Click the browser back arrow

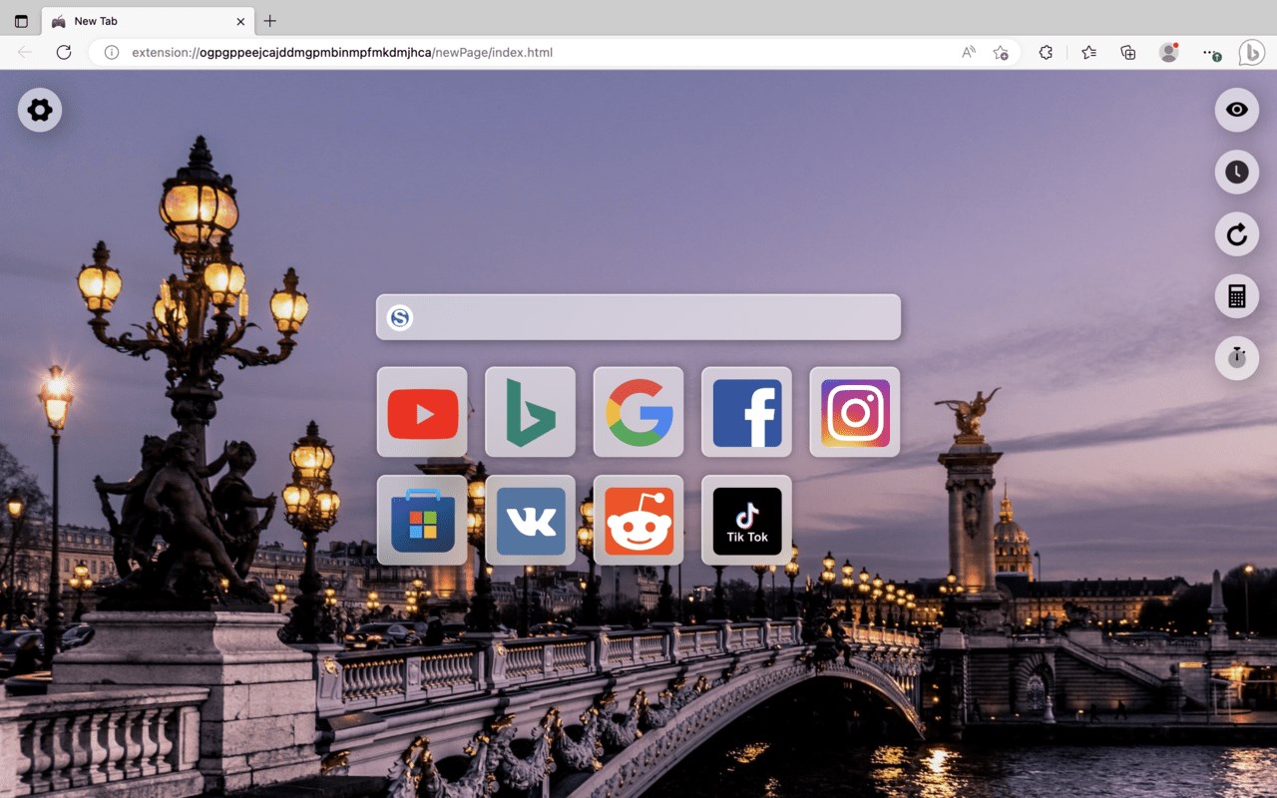[25, 52]
